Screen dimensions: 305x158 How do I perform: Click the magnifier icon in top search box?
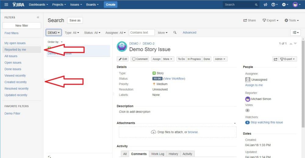click(257, 5)
